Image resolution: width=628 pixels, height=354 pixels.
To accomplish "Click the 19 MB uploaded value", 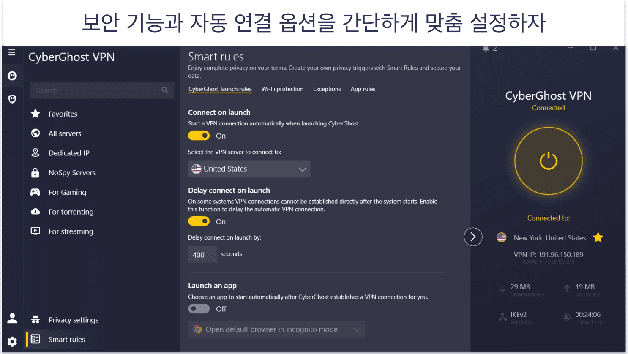I will (584, 286).
